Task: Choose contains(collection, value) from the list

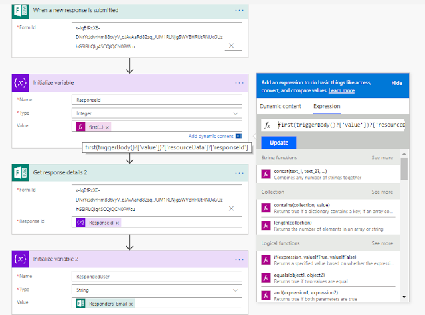Action: [x=329, y=208]
